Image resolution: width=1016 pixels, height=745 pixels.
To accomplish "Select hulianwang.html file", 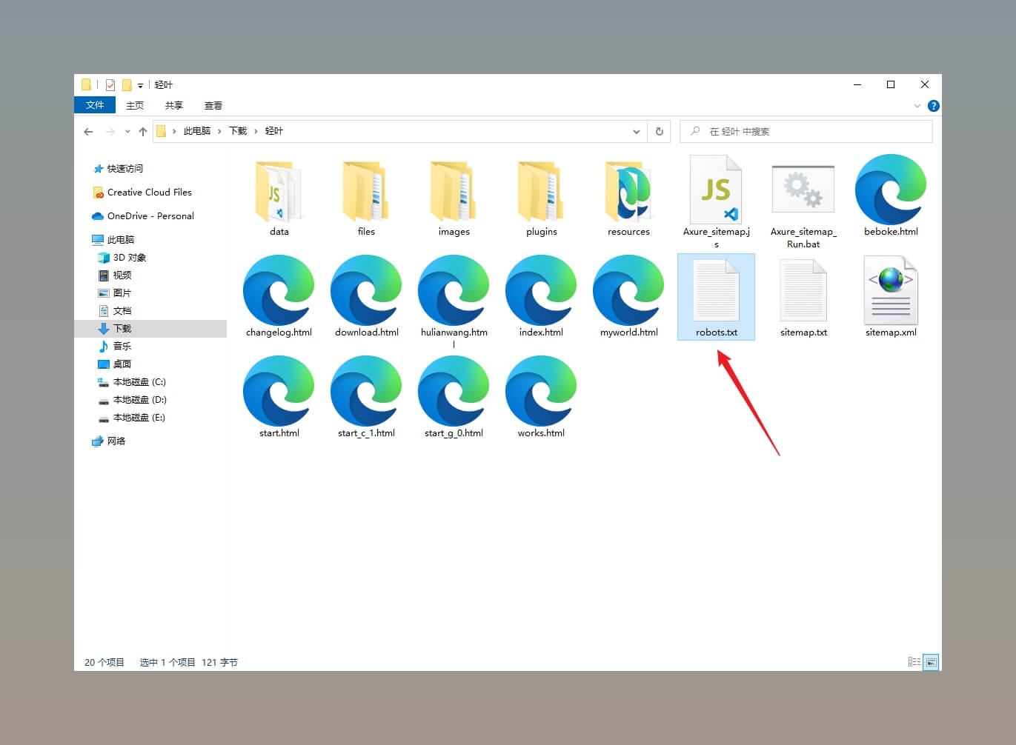I will click(x=454, y=302).
